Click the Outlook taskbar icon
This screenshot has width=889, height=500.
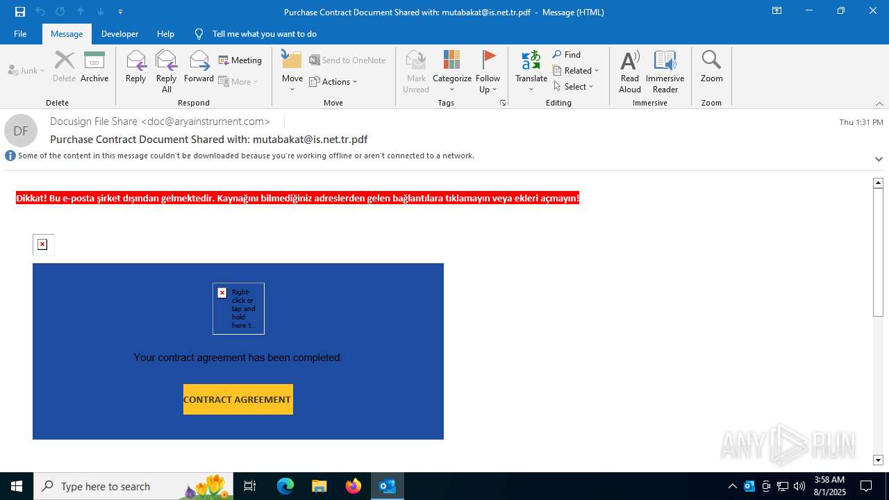pyautogui.click(x=388, y=486)
